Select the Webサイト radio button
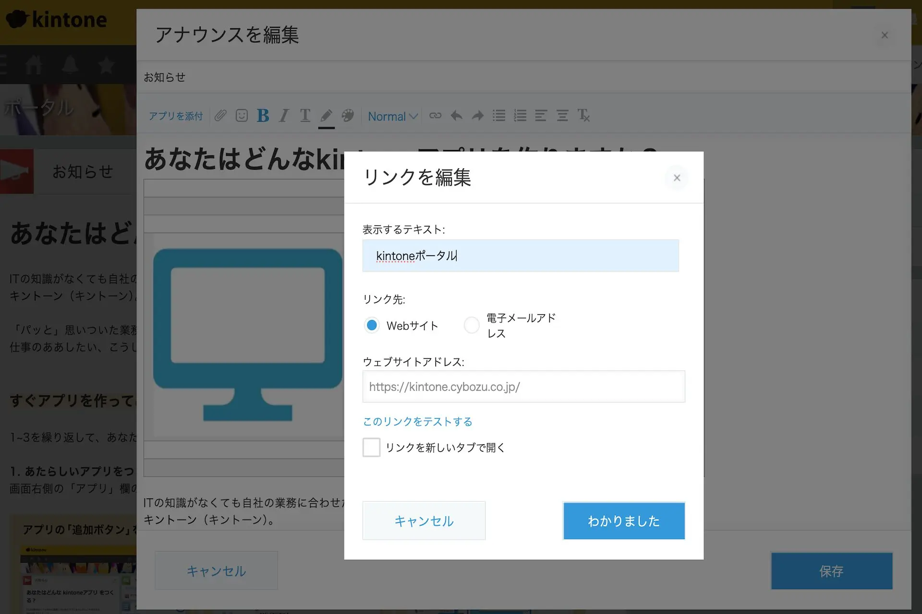Image resolution: width=922 pixels, height=614 pixels. coord(372,325)
